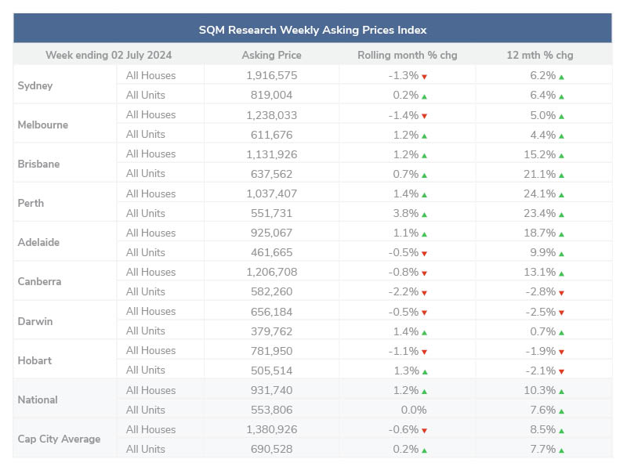Click the Asking Price column header

pos(271,55)
